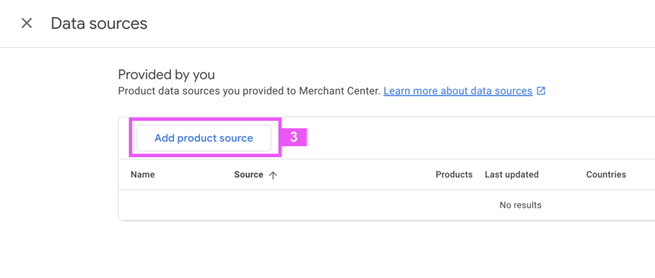Image resolution: width=655 pixels, height=278 pixels.
Task: Click the external link icon after Learn more
Action: pyautogui.click(x=541, y=91)
